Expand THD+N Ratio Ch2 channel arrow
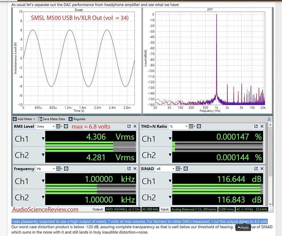 170,155
